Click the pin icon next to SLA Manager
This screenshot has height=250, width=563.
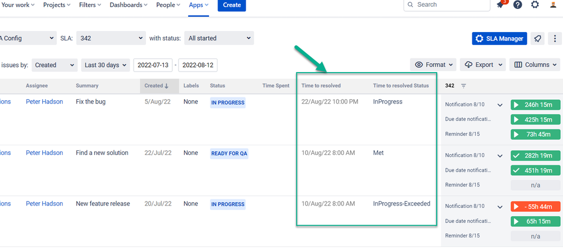pos(538,38)
